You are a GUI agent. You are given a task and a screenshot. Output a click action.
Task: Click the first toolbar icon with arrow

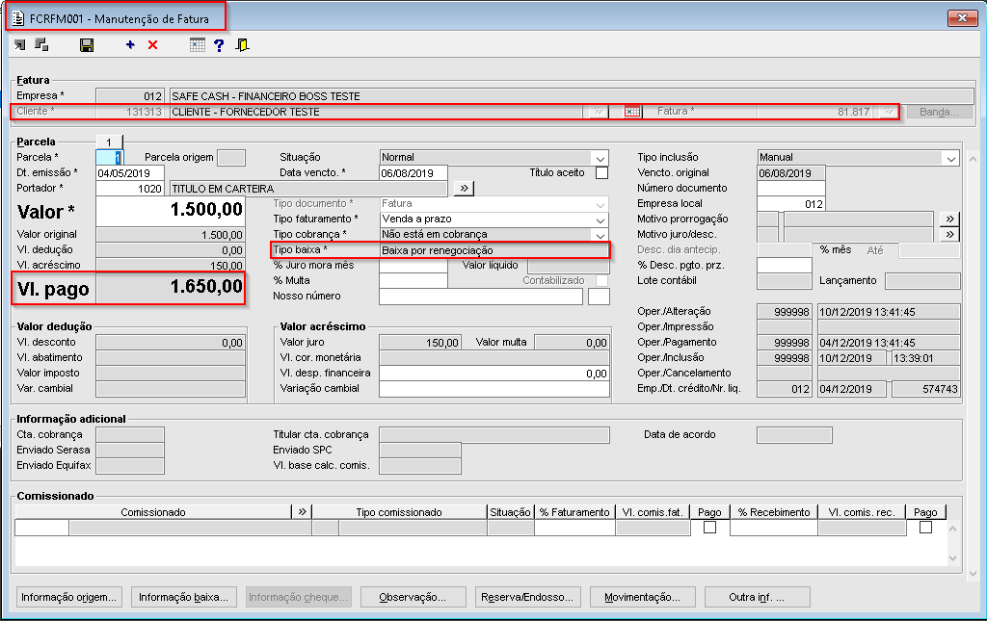(20, 44)
